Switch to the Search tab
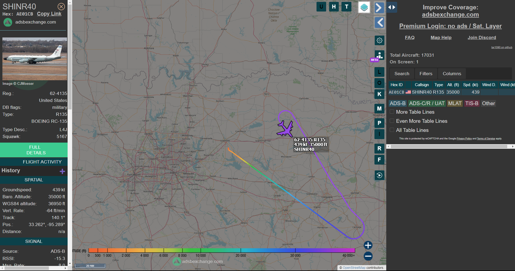This screenshot has height=271, width=515. pyautogui.click(x=402, y=74)
